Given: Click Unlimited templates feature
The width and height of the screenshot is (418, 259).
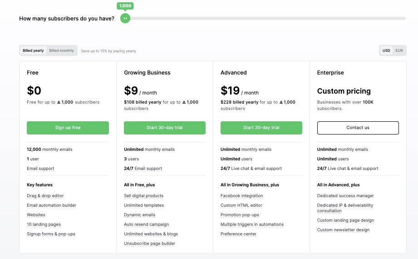Looking at the screenshot, I should 144,205.
